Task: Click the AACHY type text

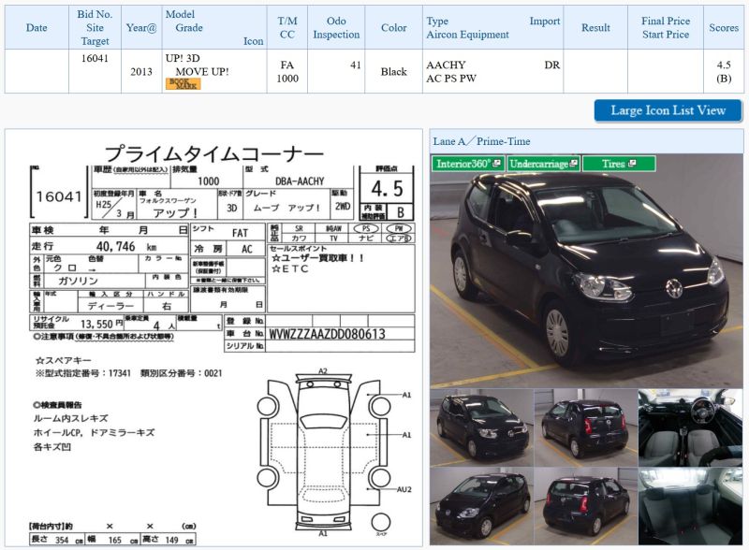Action: click(x=446, y=65)
